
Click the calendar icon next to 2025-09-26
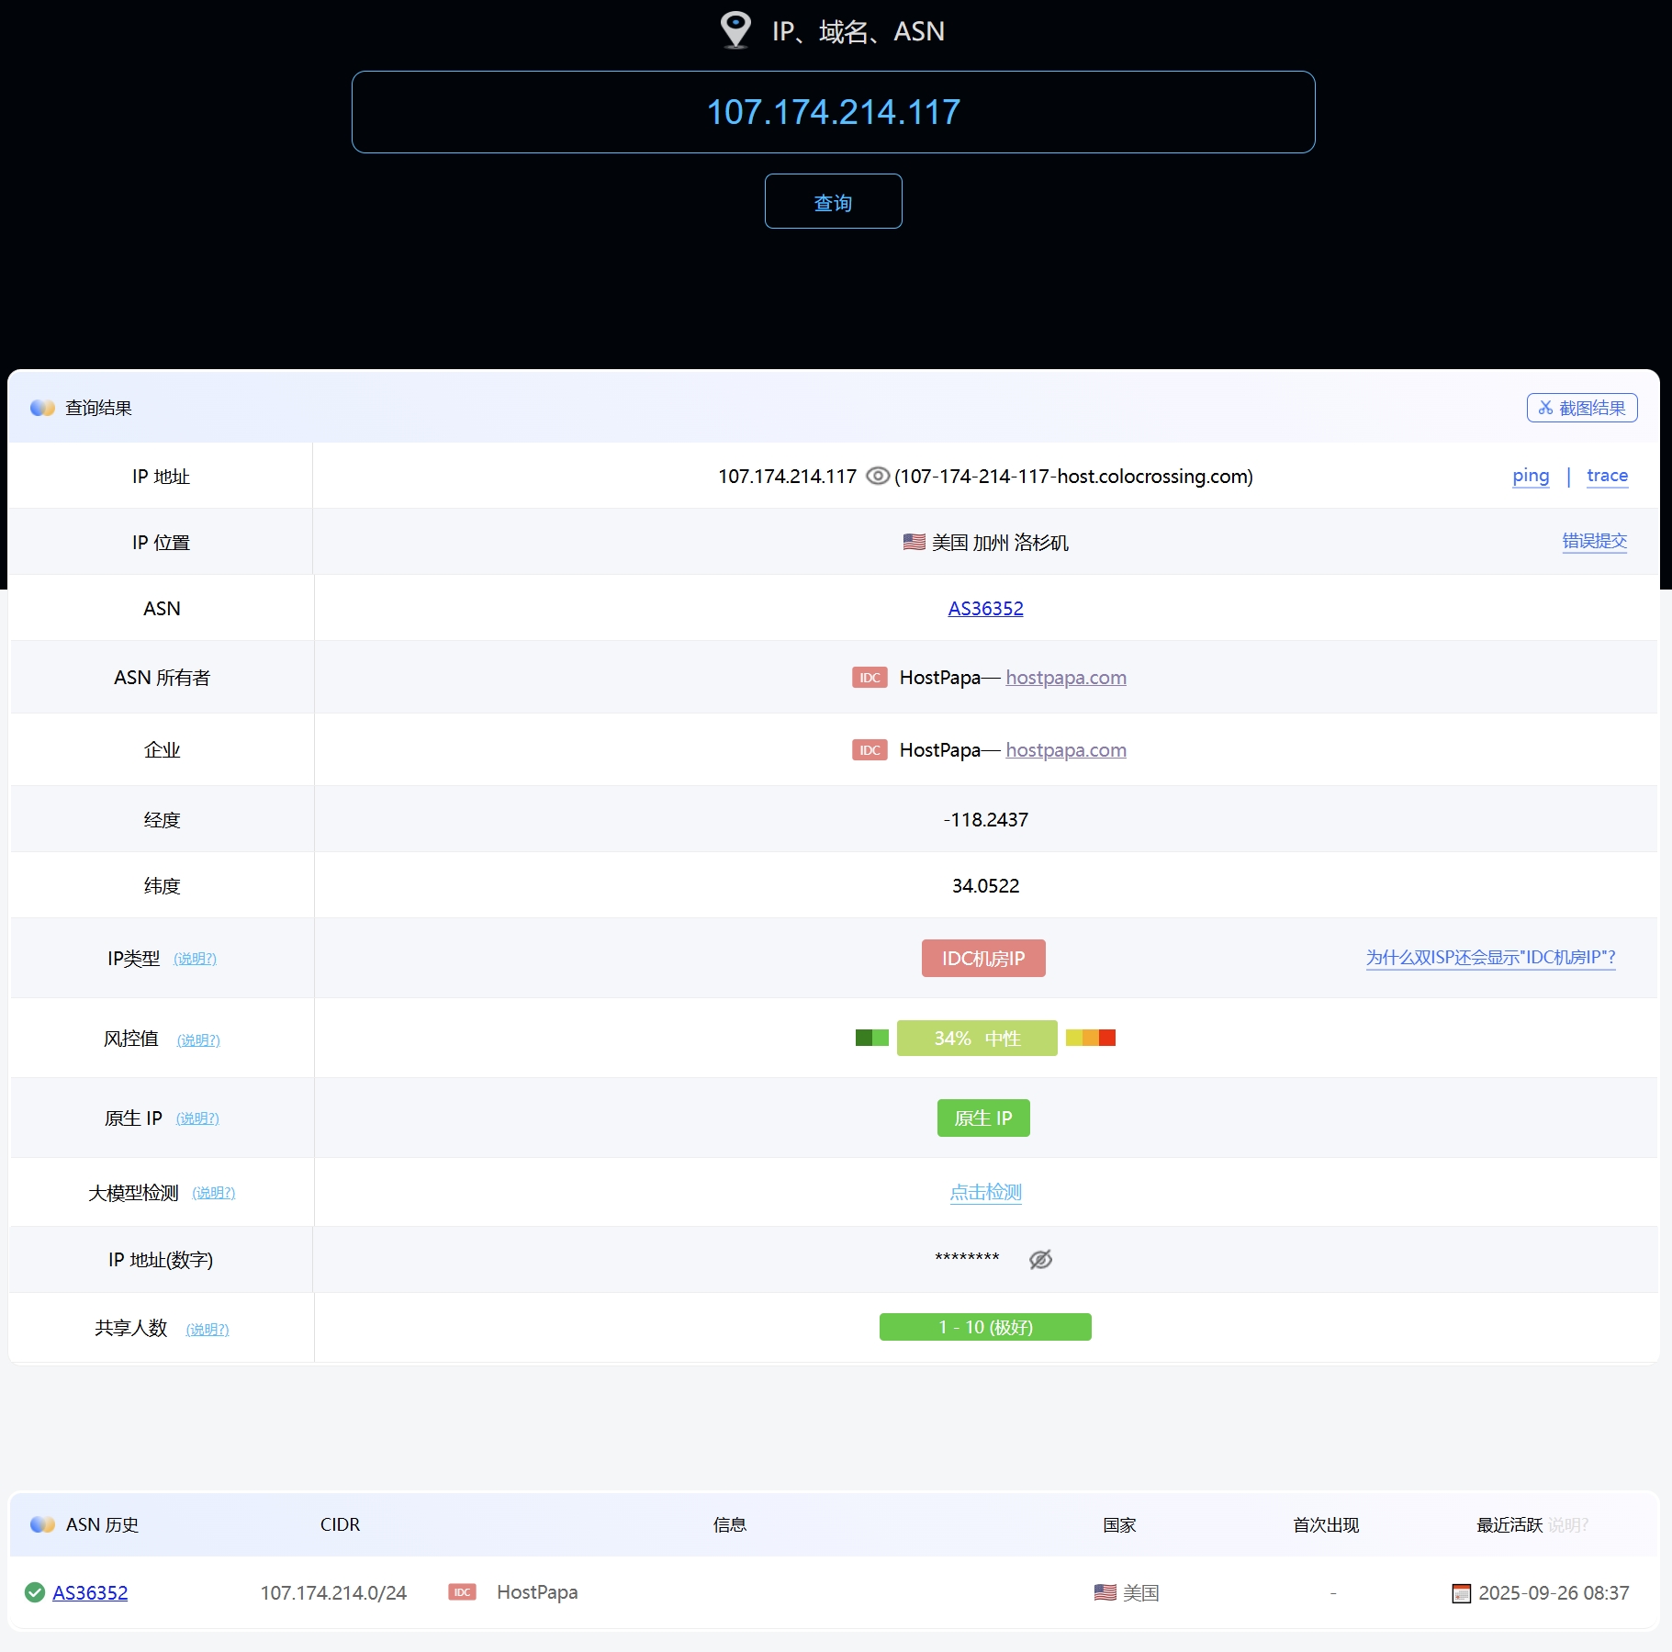coord(1461,1593)
